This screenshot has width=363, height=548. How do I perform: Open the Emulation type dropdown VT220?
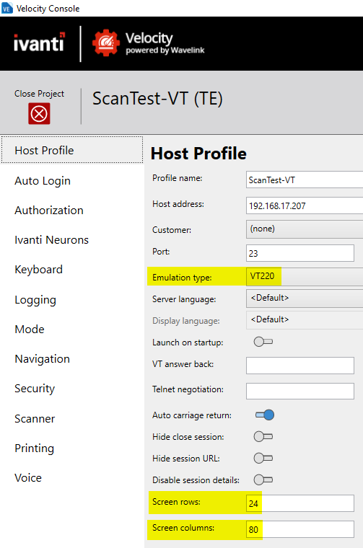[x=305, y=277]
